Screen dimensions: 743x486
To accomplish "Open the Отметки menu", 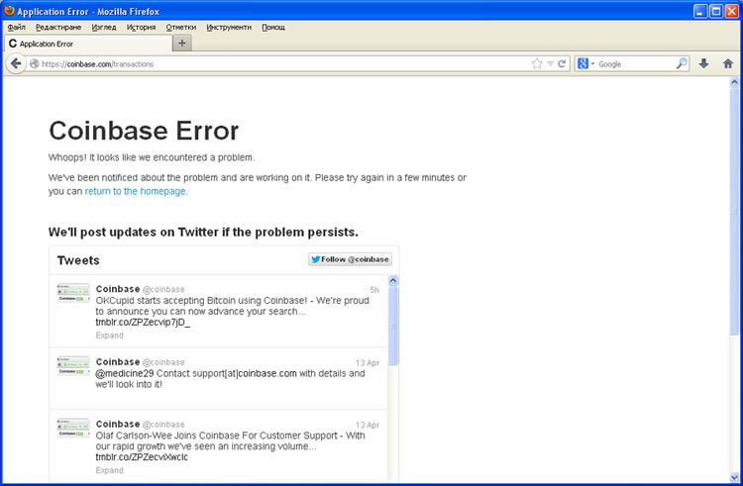I will click(x=181, y=27).
